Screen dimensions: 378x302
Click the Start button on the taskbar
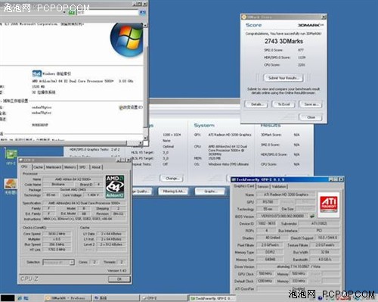(8, 298)
